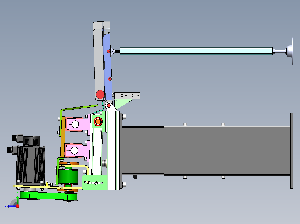
Task: Select the light green slotted bracket at bottom
Action: coord(94,183)
